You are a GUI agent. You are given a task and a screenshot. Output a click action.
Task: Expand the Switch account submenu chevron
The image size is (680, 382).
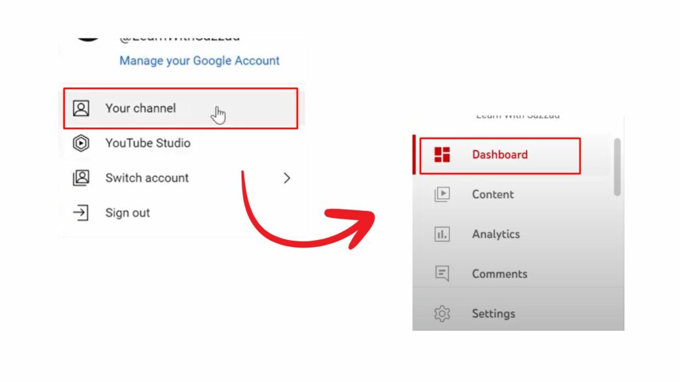[x=287, y=178]
